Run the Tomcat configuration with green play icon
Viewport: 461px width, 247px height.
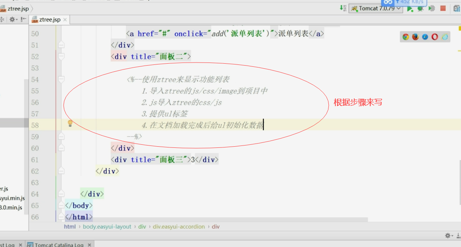pyautogui.click(x=410, y=8)
